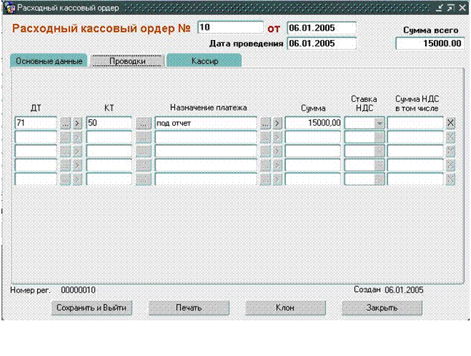Click the Печать button
Viewport: 471px width, 356px height.
pos(189,308)
